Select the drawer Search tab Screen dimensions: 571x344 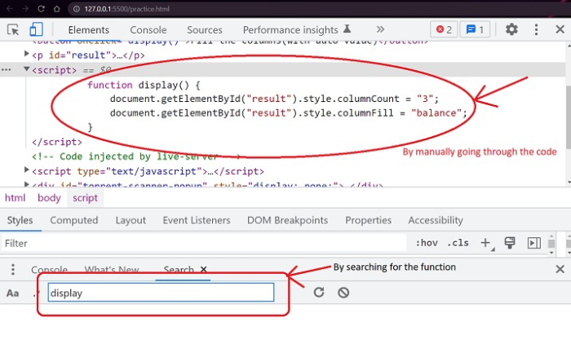[179, 270]
